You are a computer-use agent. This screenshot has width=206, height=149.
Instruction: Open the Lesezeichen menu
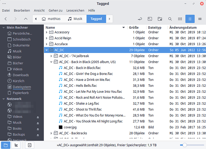75,10
